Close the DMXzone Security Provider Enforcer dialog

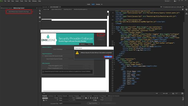pos(104,31)
